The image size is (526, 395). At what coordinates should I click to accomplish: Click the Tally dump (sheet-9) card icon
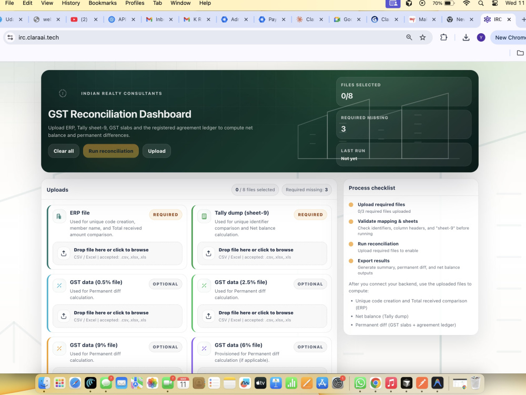[204, 216]
